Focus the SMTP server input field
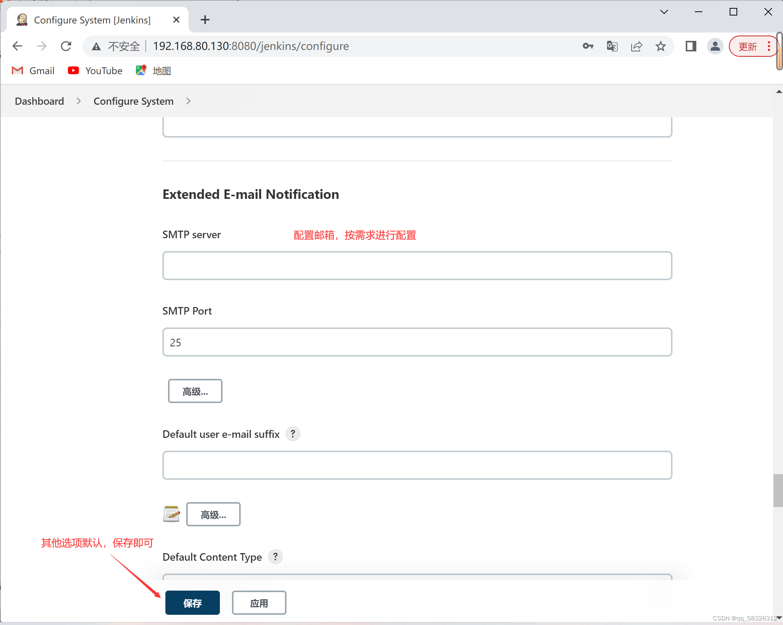This screenshot has height=625, width=783. point(417,265)
